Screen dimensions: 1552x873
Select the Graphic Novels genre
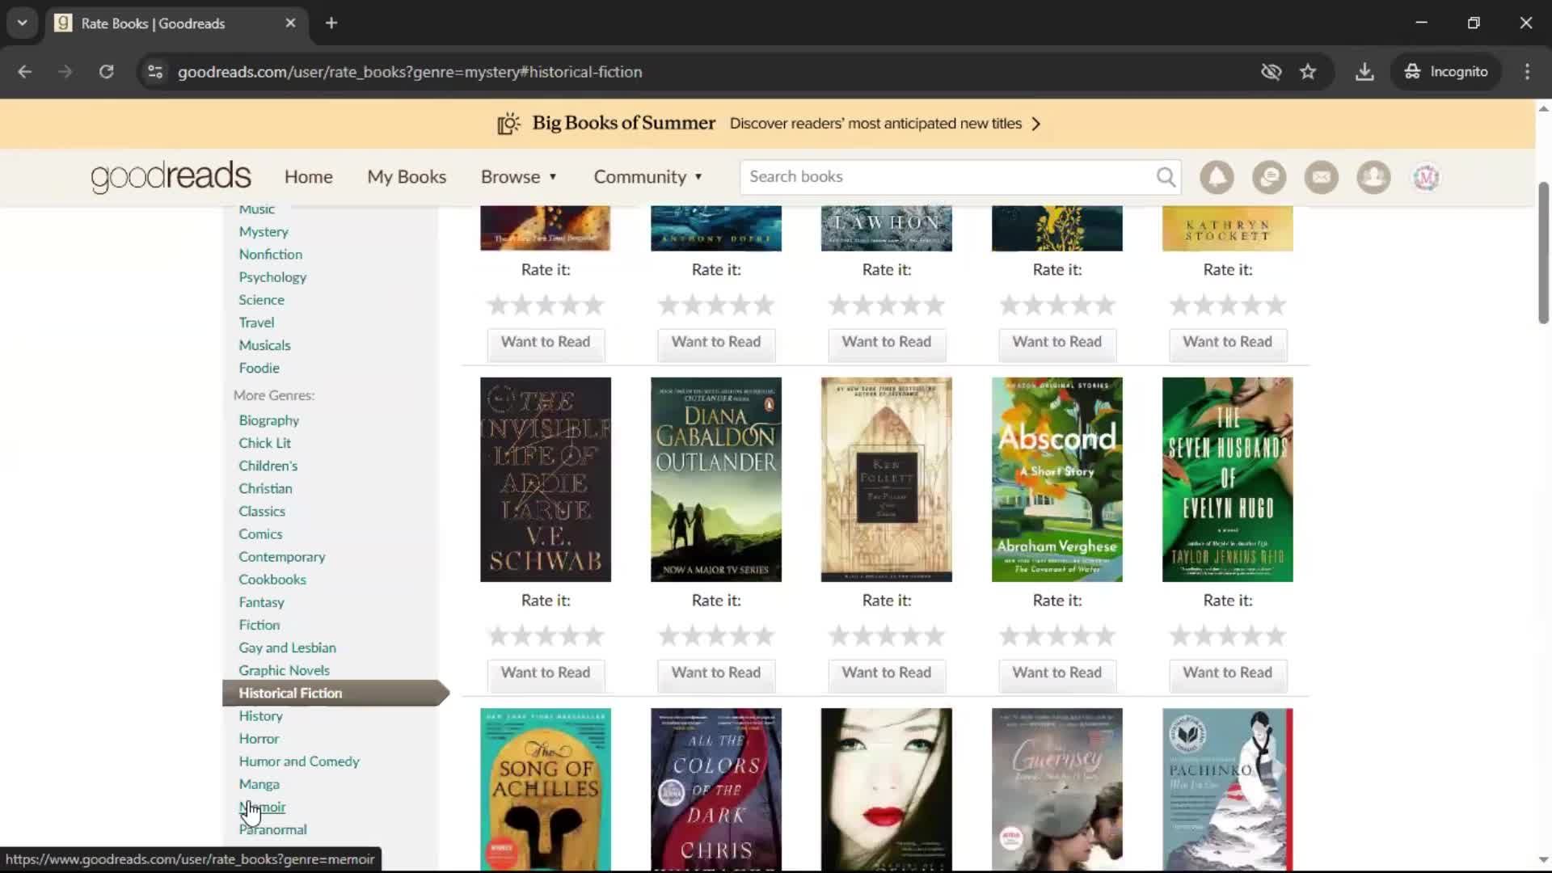(284, 670)
